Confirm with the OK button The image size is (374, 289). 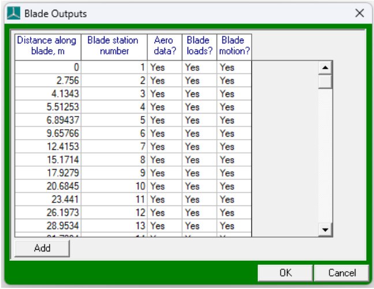[285, 273]
